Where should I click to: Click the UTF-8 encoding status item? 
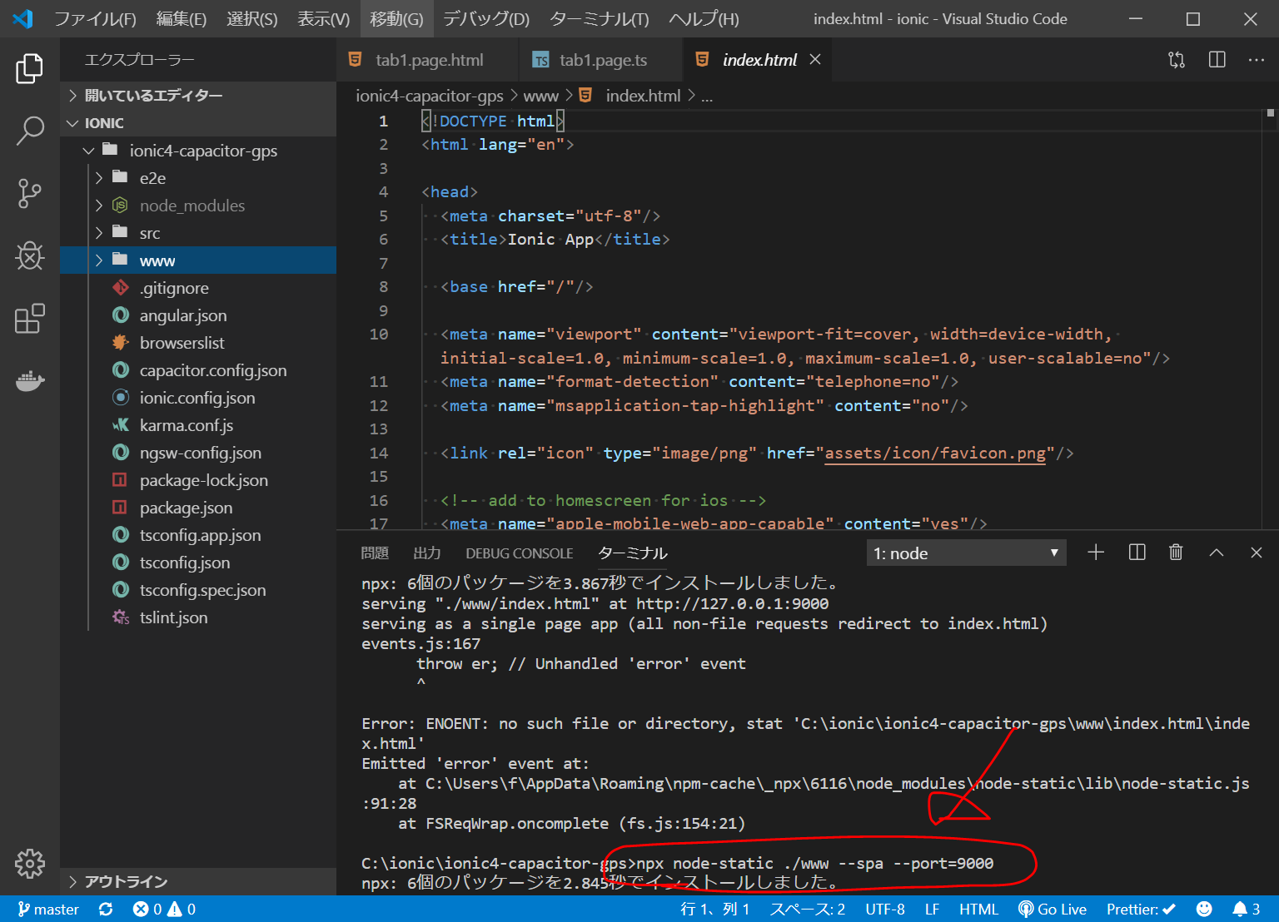(884, 910)
